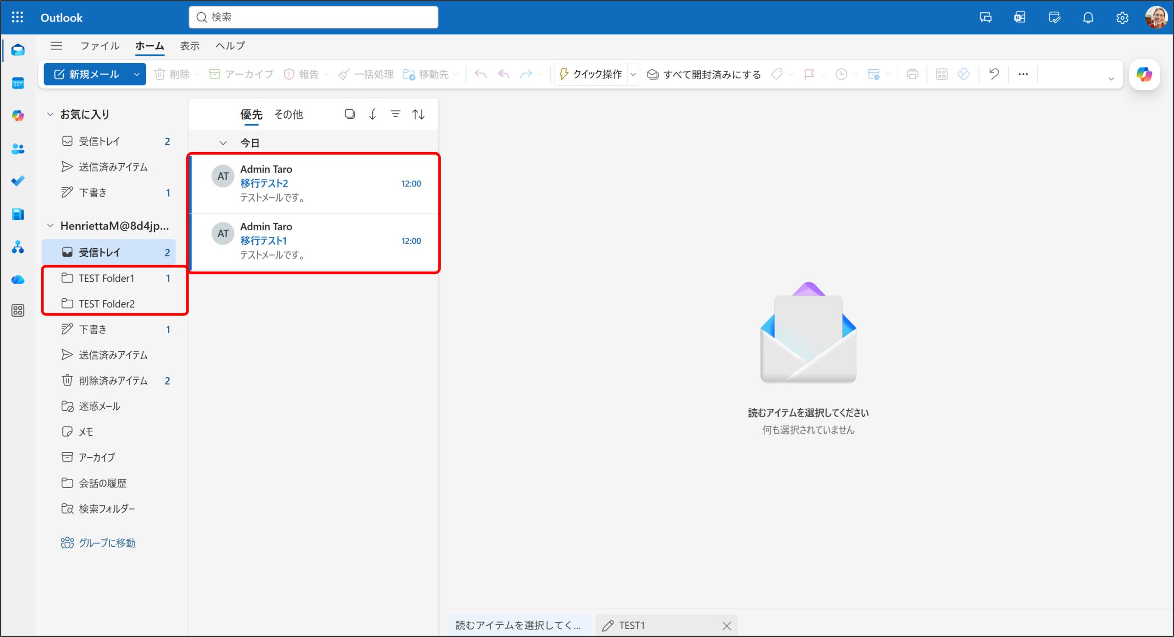Open the notifications bell
Image resolution: width=1174 pixels, height=637 pixels.
coord(1088,18)
